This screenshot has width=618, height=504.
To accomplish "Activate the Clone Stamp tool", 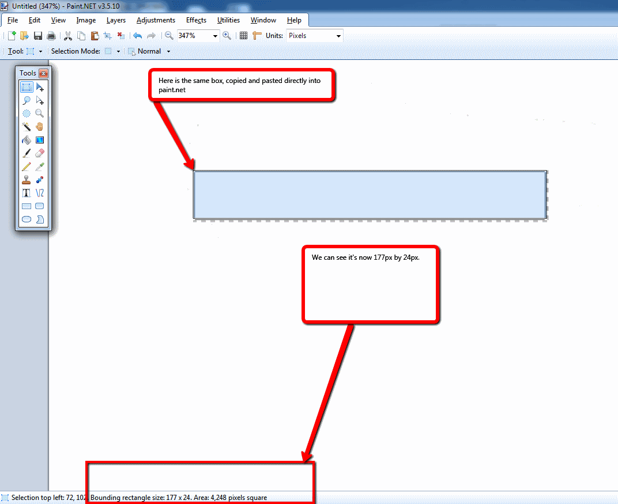I will 26,179.
